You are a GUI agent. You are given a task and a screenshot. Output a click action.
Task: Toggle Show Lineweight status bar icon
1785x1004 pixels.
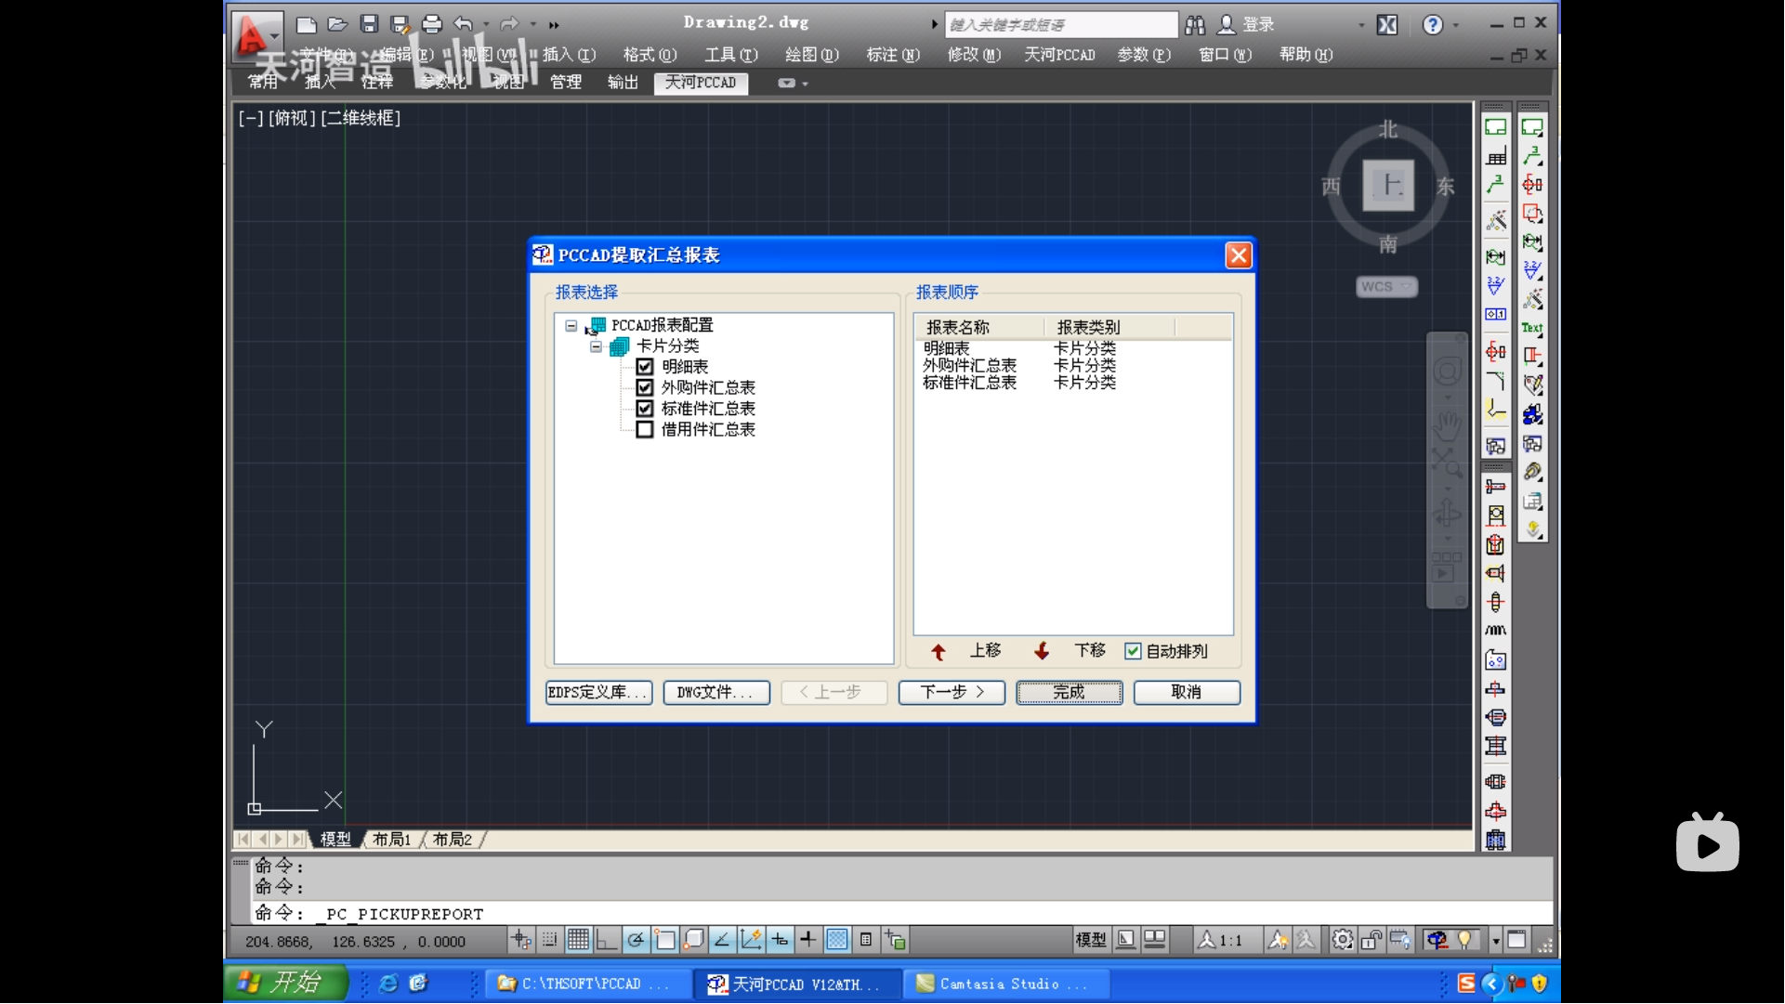coord(808,941)
